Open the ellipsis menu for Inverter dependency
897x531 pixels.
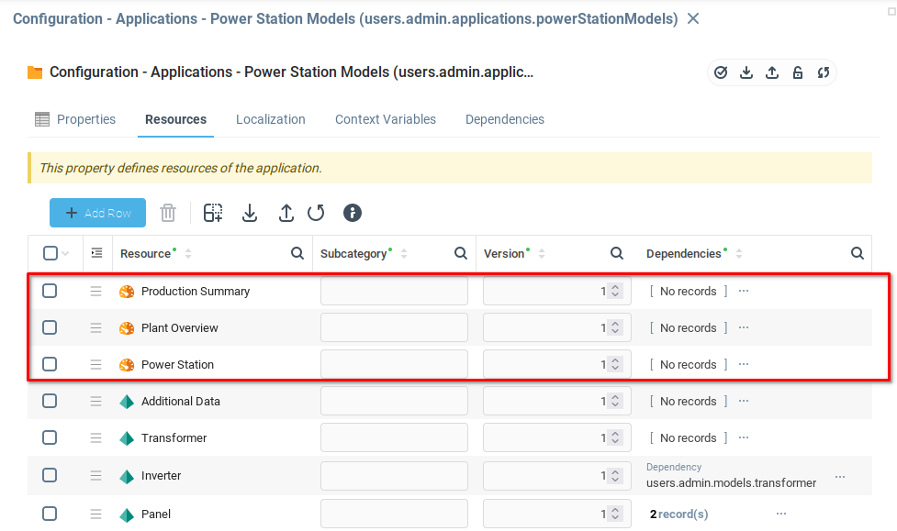(840, 476)
